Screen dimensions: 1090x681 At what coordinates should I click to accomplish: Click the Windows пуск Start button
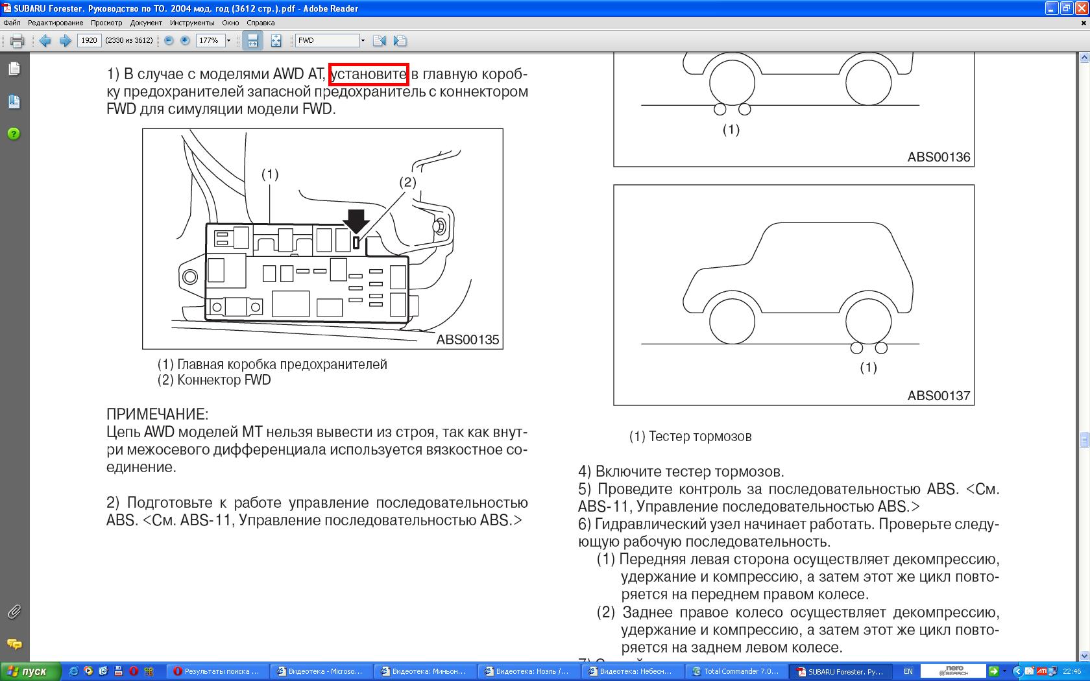coord(30,671)
